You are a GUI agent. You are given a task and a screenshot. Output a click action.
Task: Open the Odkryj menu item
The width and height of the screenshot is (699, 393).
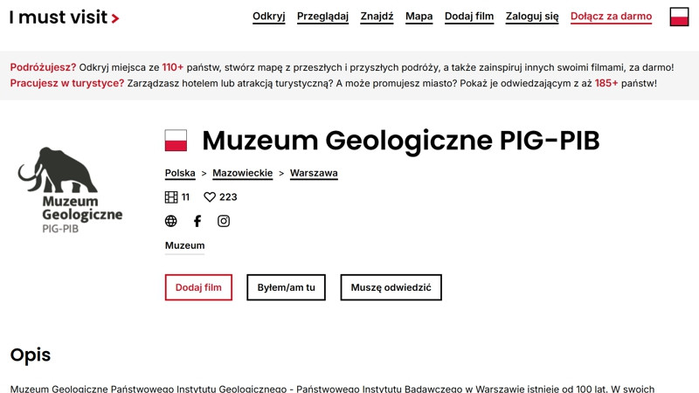pos(268,17)
